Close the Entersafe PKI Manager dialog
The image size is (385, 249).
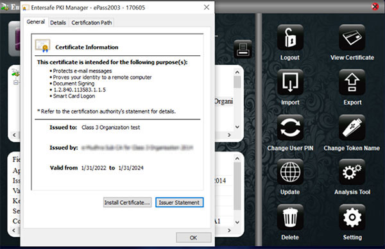[x=207, y=7]
